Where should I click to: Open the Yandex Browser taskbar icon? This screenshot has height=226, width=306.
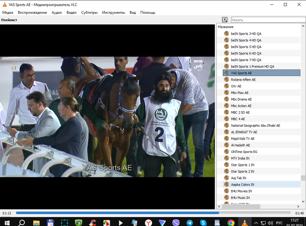(x=148, y=223)
